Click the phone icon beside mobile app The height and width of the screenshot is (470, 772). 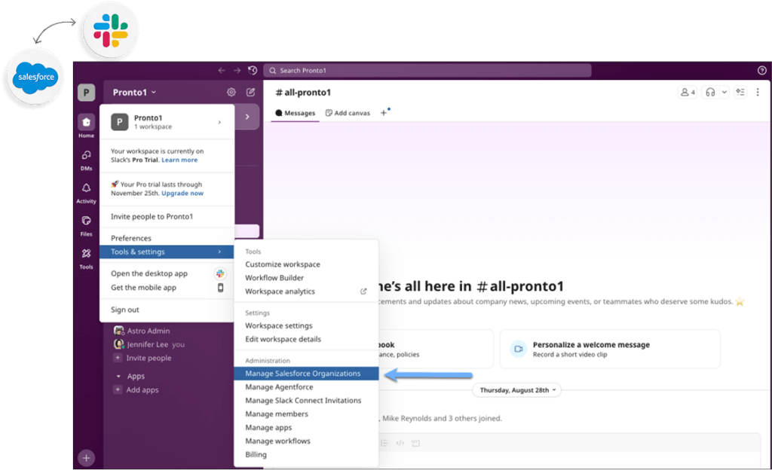[x=221, y=288]
